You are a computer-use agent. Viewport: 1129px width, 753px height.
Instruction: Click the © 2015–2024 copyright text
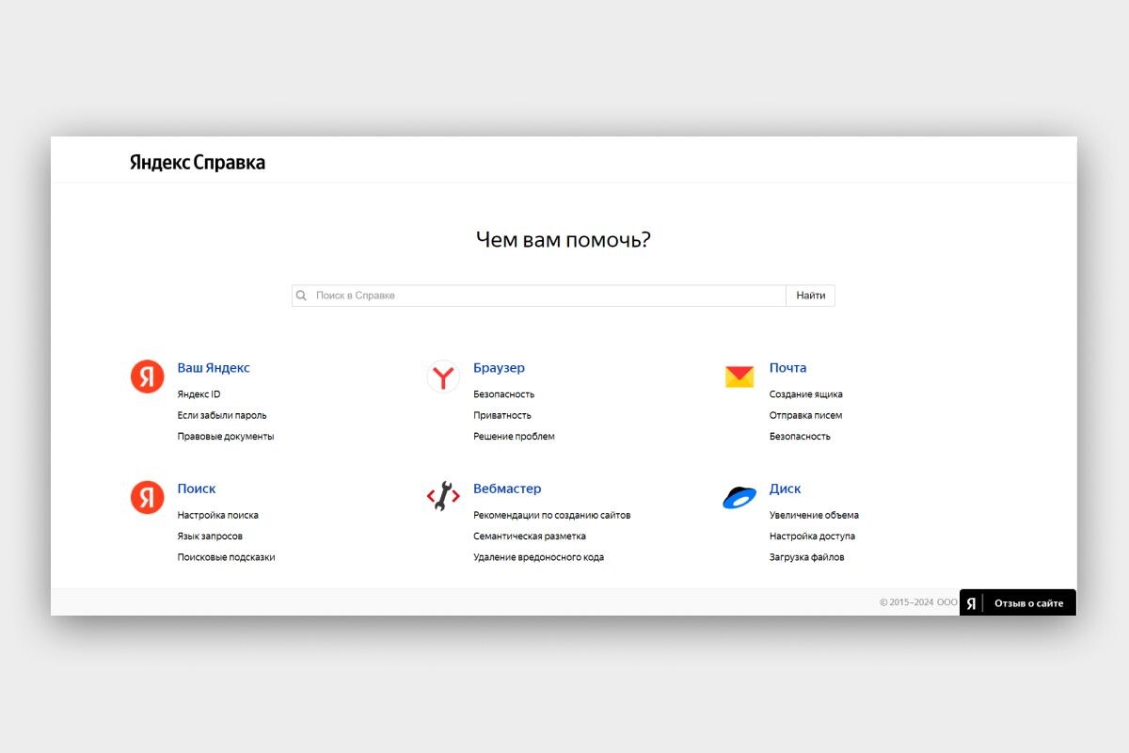pyautogui.click(x=917, y=602)
